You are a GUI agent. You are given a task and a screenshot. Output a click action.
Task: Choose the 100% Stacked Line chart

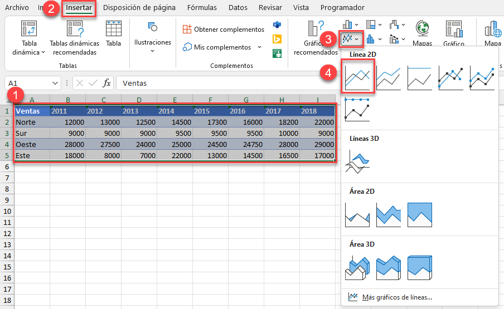pyautogui.click(x=419, y=78)
